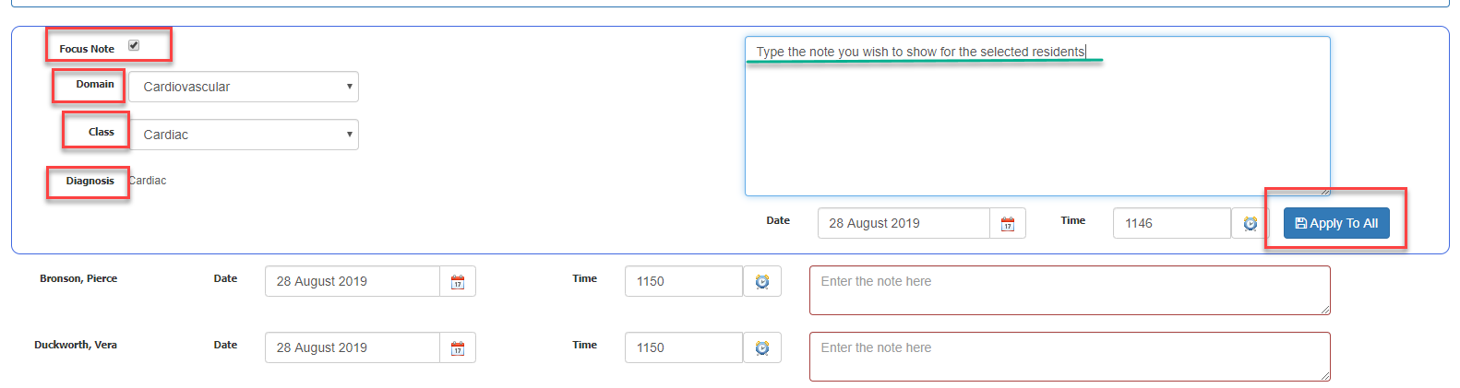
Task: Click Duckworth, Vera time field 1150
Action: 683,347
